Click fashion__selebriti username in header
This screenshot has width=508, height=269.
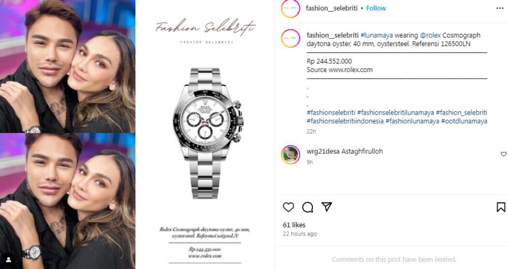(x=332, y=8)
